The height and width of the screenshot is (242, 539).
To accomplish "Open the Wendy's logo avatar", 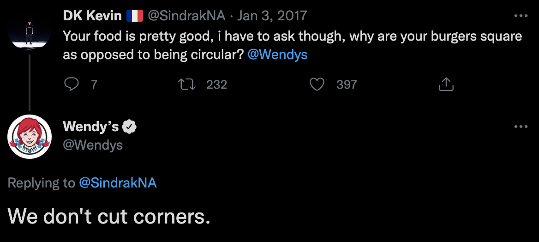I will click(30, 137).
